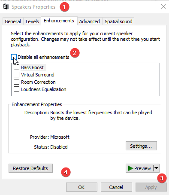
Task: Confirm with the OK button
Action: click(x=81, y=187)
